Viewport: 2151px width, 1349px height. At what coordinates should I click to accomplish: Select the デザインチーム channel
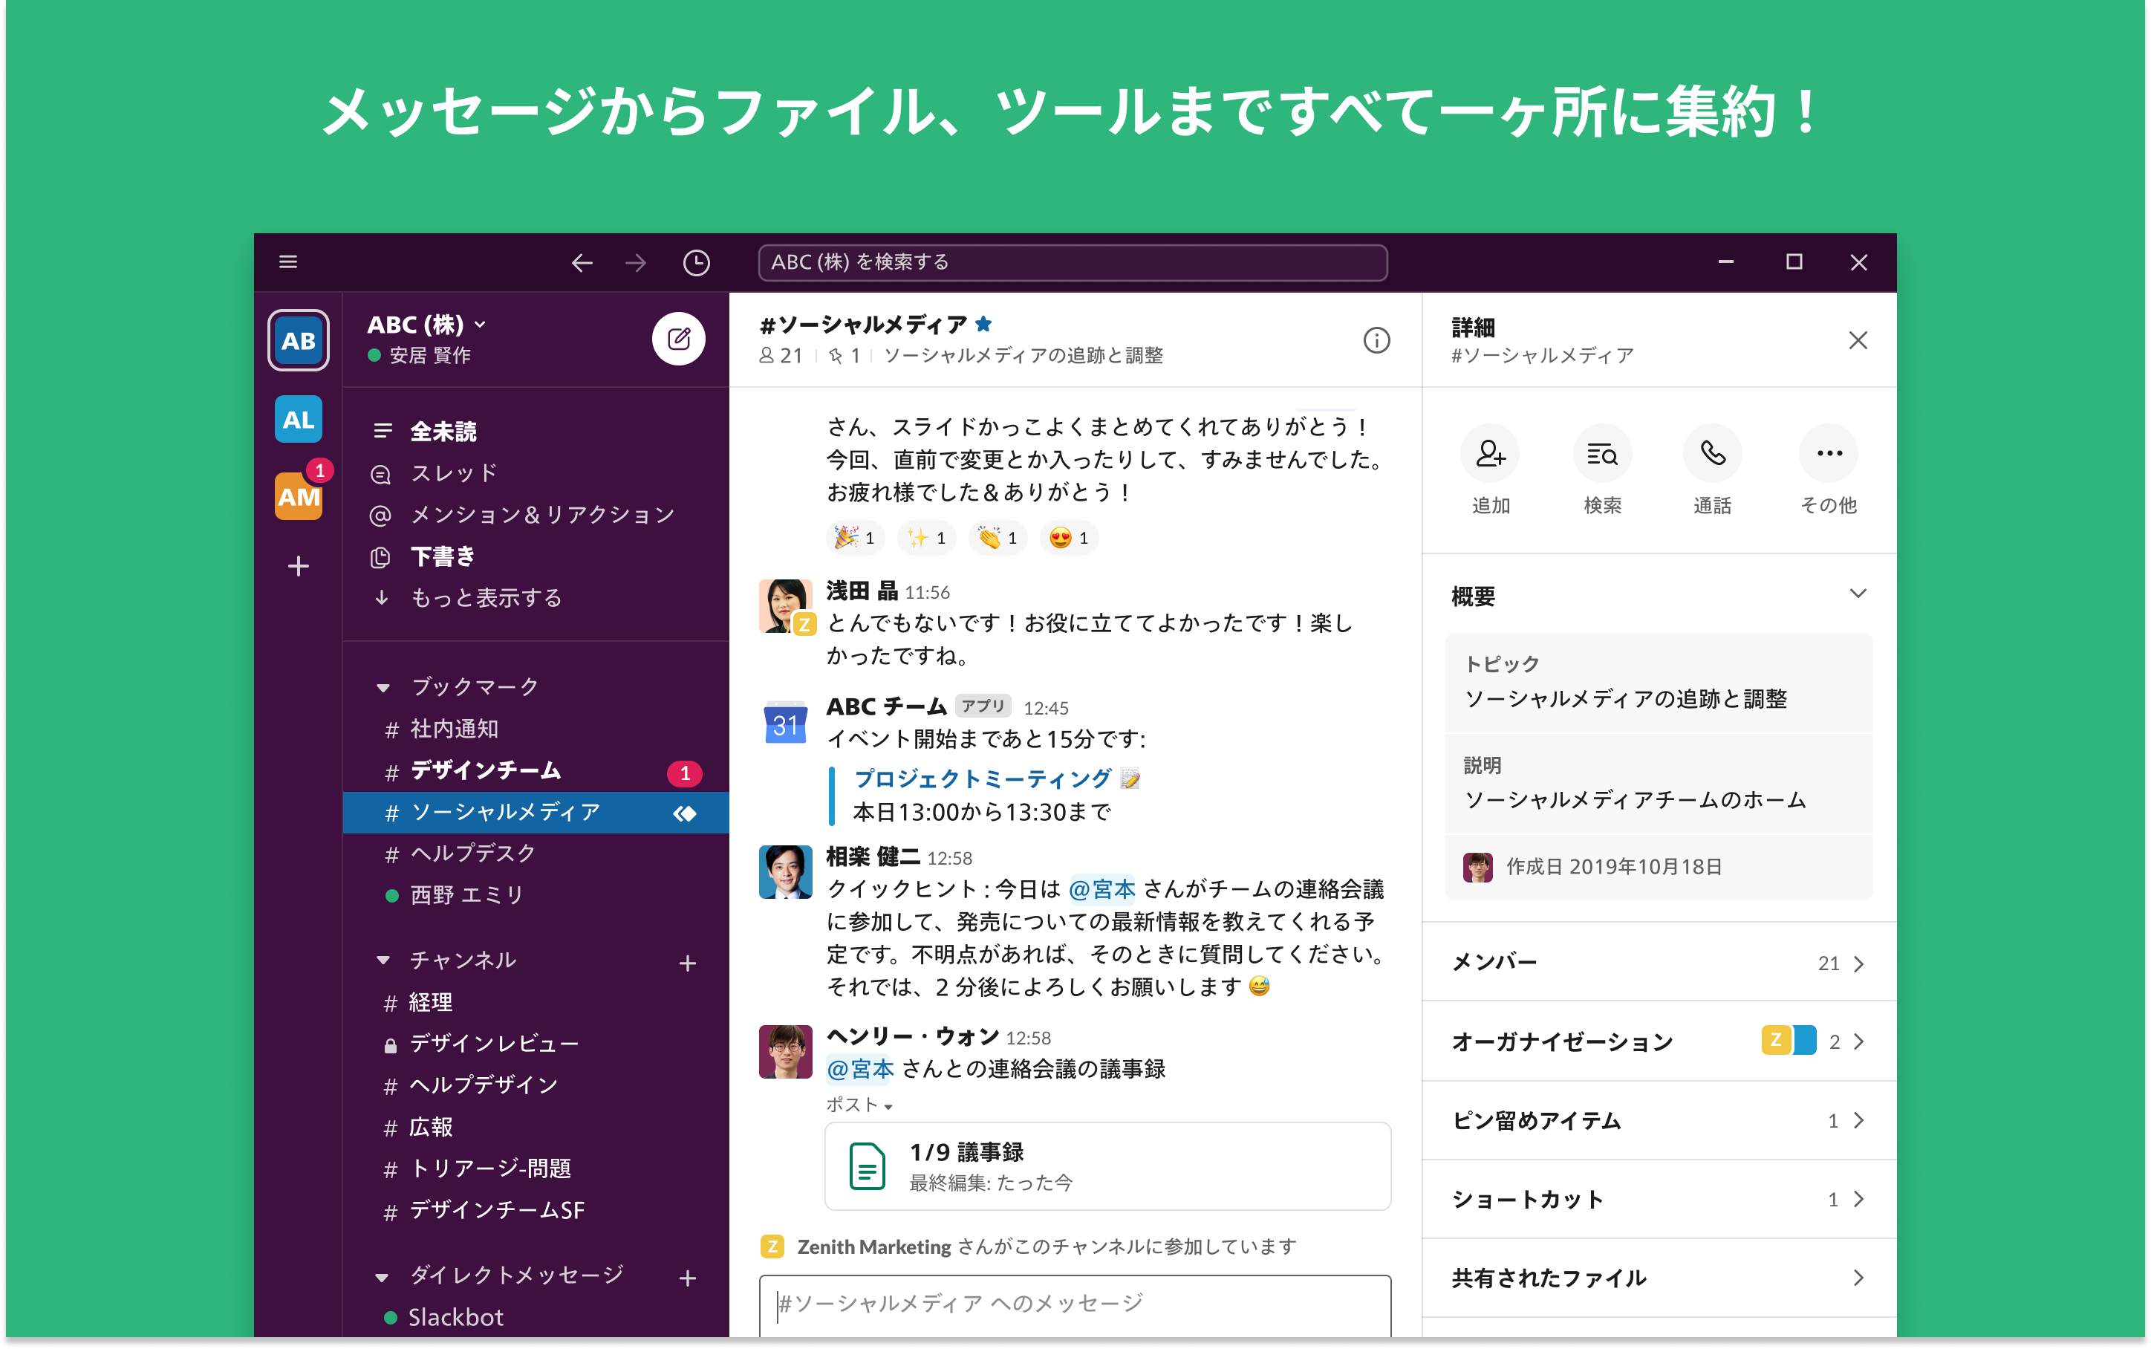[x=485, y=771]
